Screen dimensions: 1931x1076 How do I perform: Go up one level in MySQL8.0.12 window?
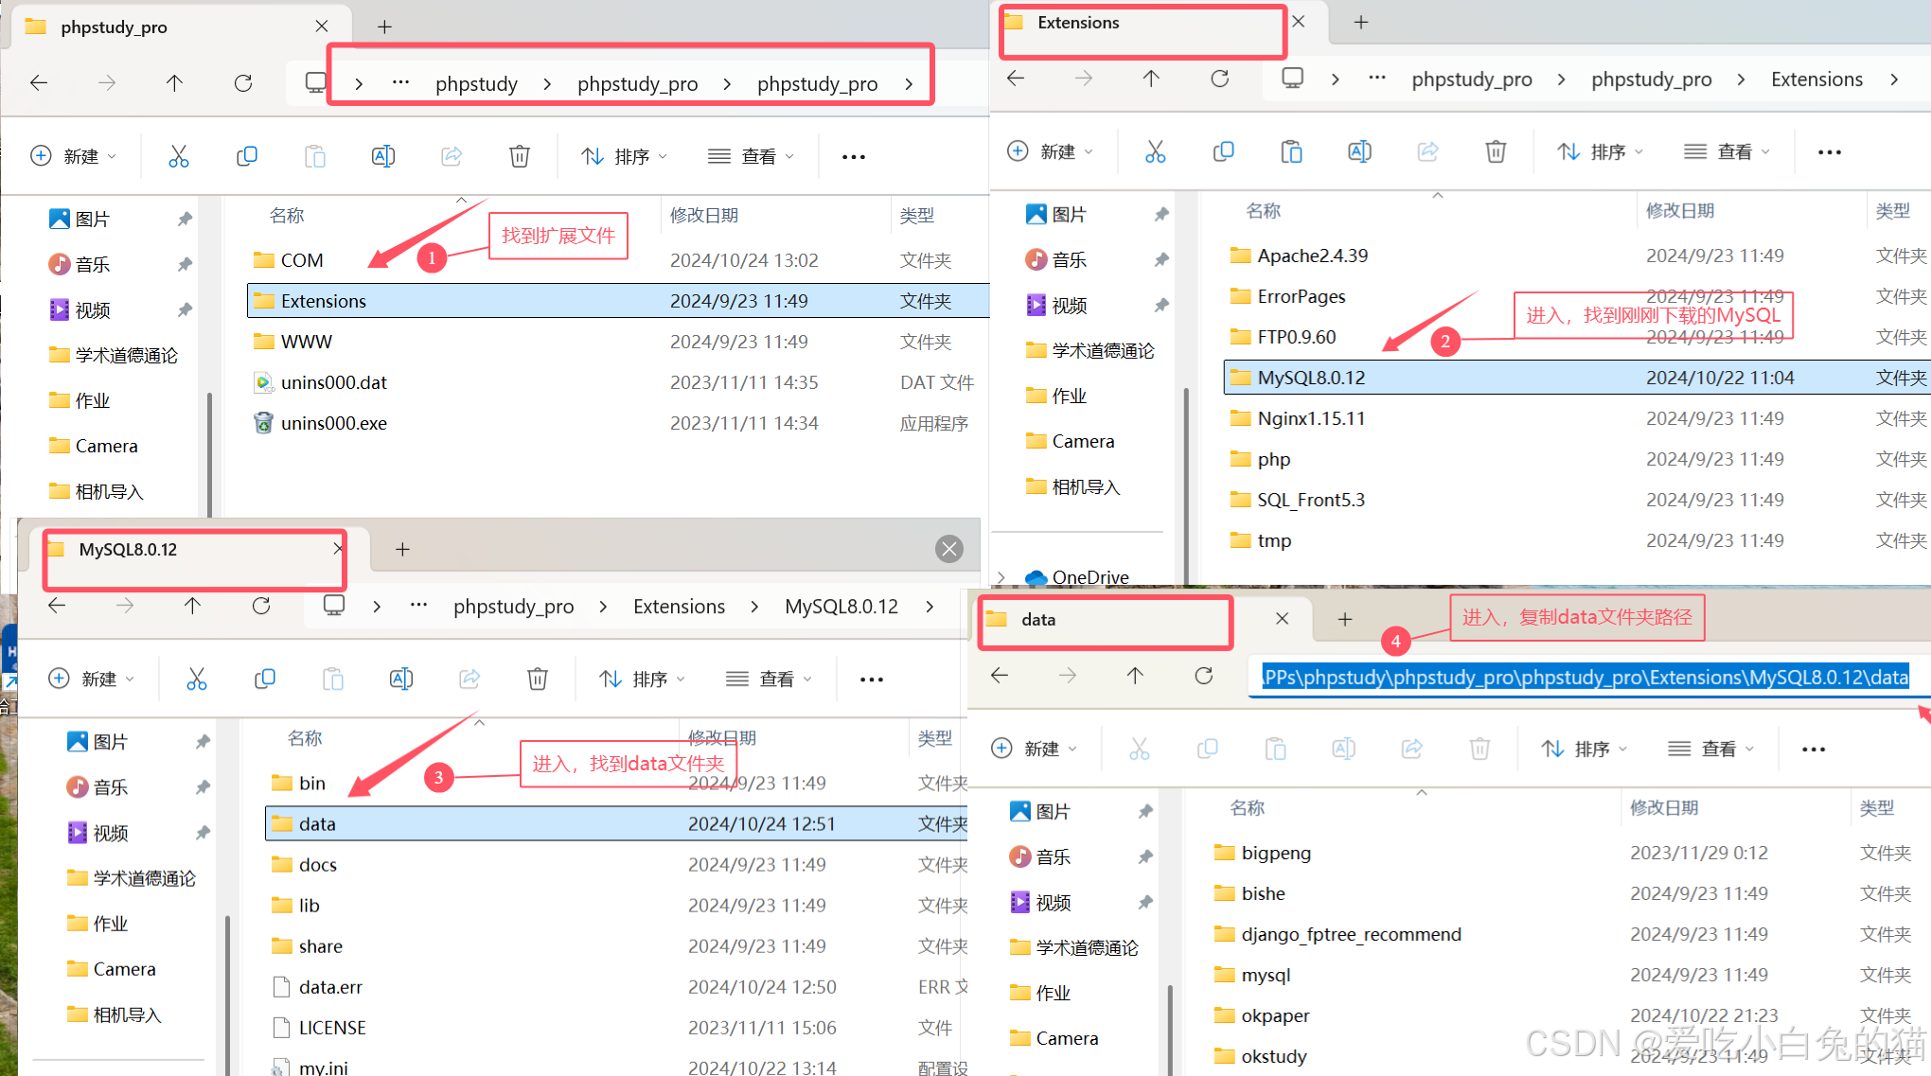(192, 606)
